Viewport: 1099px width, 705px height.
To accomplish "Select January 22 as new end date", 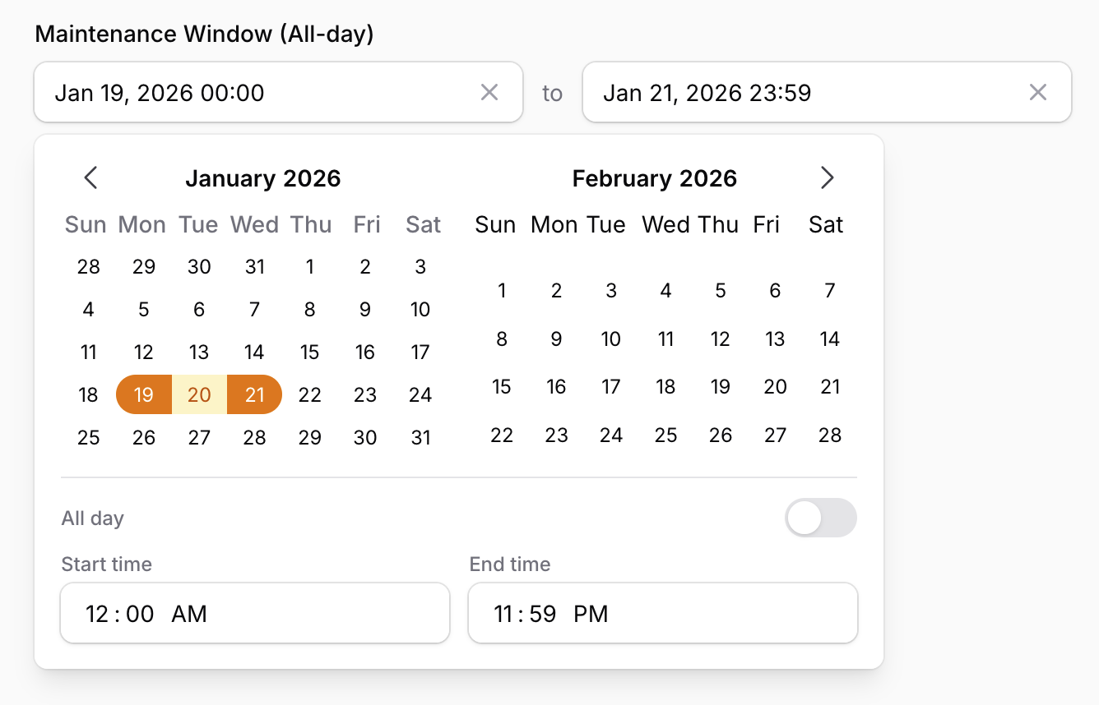I will pos(310,394).
